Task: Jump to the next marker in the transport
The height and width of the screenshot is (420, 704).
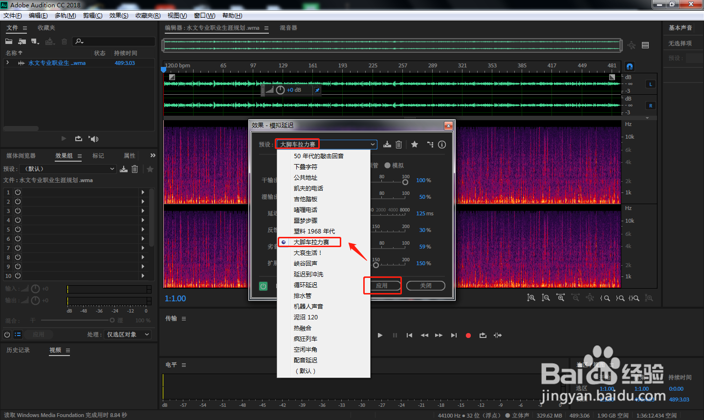Action: pyautogui.click(x=454, y=335)
